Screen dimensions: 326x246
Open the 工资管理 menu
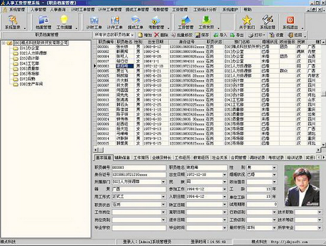tap(180, 9)
